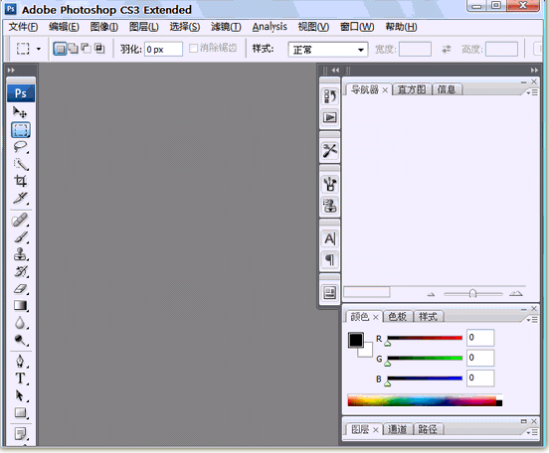549x453 pixels.
Task: Select the Pen tool
Action: point(20,361)
